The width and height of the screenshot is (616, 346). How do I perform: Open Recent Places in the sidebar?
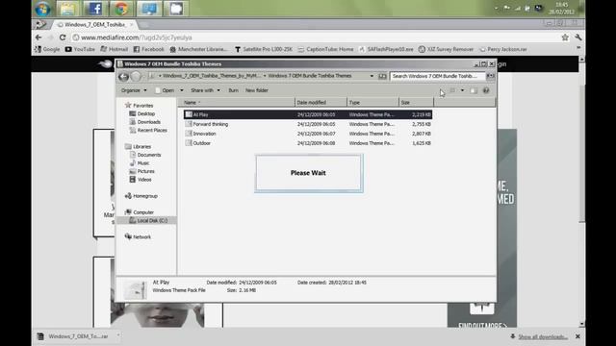click(148, 131)
